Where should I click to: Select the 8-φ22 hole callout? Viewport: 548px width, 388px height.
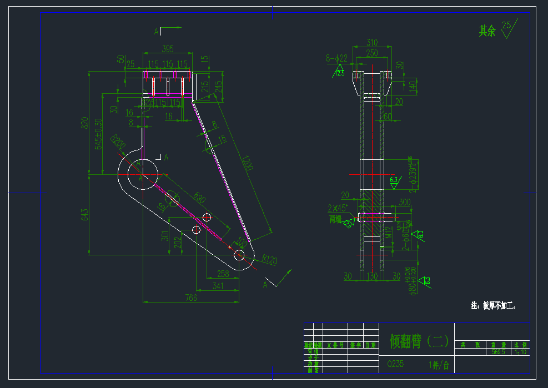337,58
